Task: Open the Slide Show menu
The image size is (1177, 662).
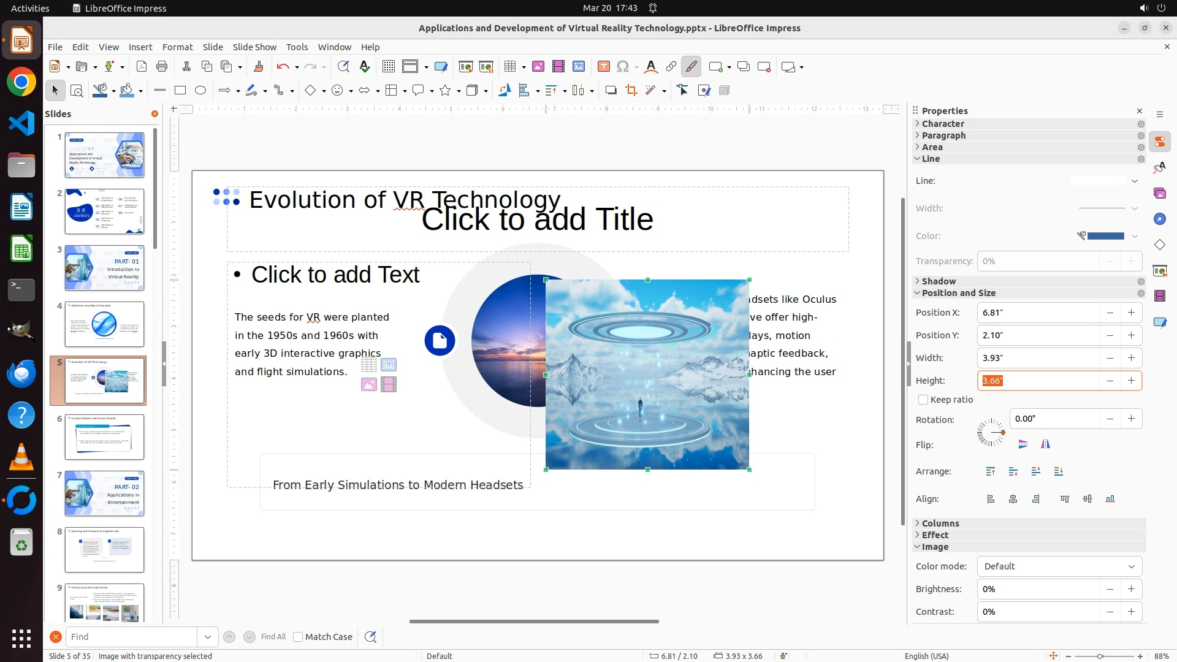Action: tap(254, 47)
